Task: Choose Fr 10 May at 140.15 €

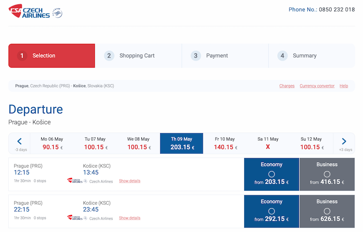Action: (225, 143)
